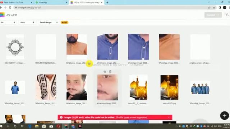Click the 'imamAli__7_-remove...' file name
The width and height of the screenshot is (230, 129).
[x=138, y=103]
